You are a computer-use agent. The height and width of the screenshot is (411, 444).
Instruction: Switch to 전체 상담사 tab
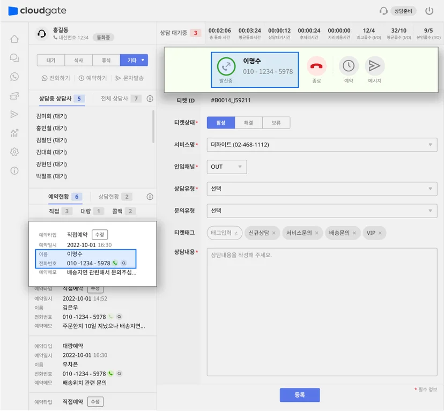121,99
